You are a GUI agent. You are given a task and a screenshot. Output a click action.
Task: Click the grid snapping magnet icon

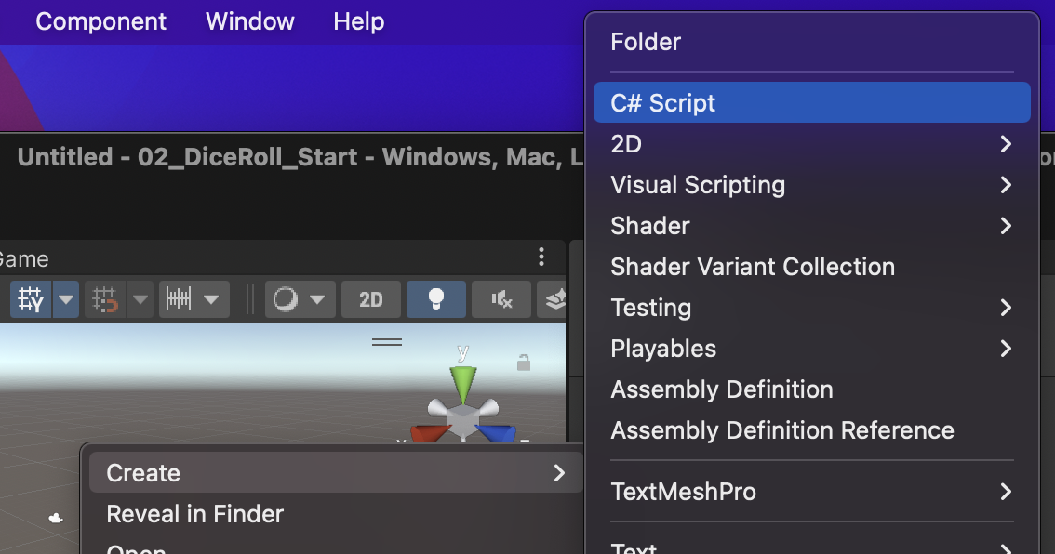tap(103, 299)
